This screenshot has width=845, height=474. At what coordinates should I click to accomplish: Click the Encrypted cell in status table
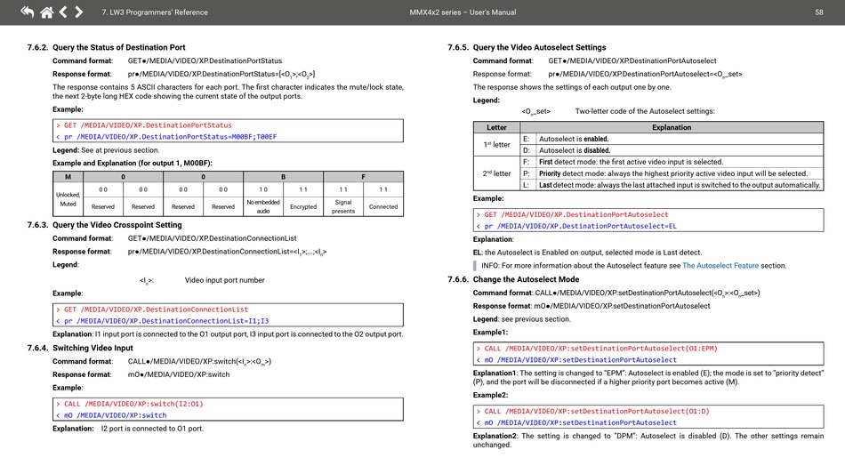(x=302, y=206)
